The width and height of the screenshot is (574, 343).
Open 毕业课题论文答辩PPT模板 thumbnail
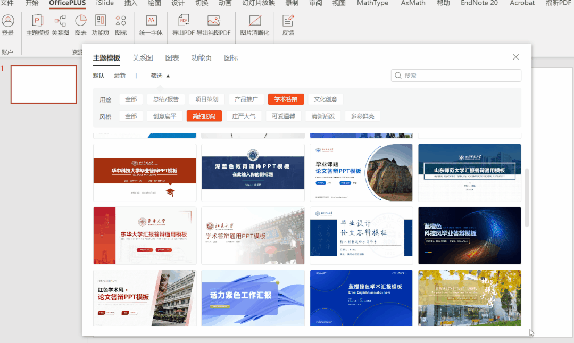361,172
